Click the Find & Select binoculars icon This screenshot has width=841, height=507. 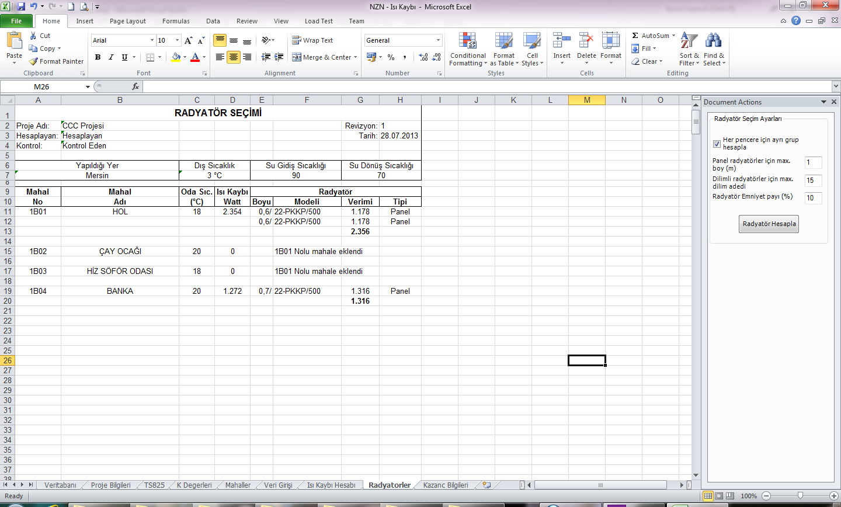pos(713,41)
